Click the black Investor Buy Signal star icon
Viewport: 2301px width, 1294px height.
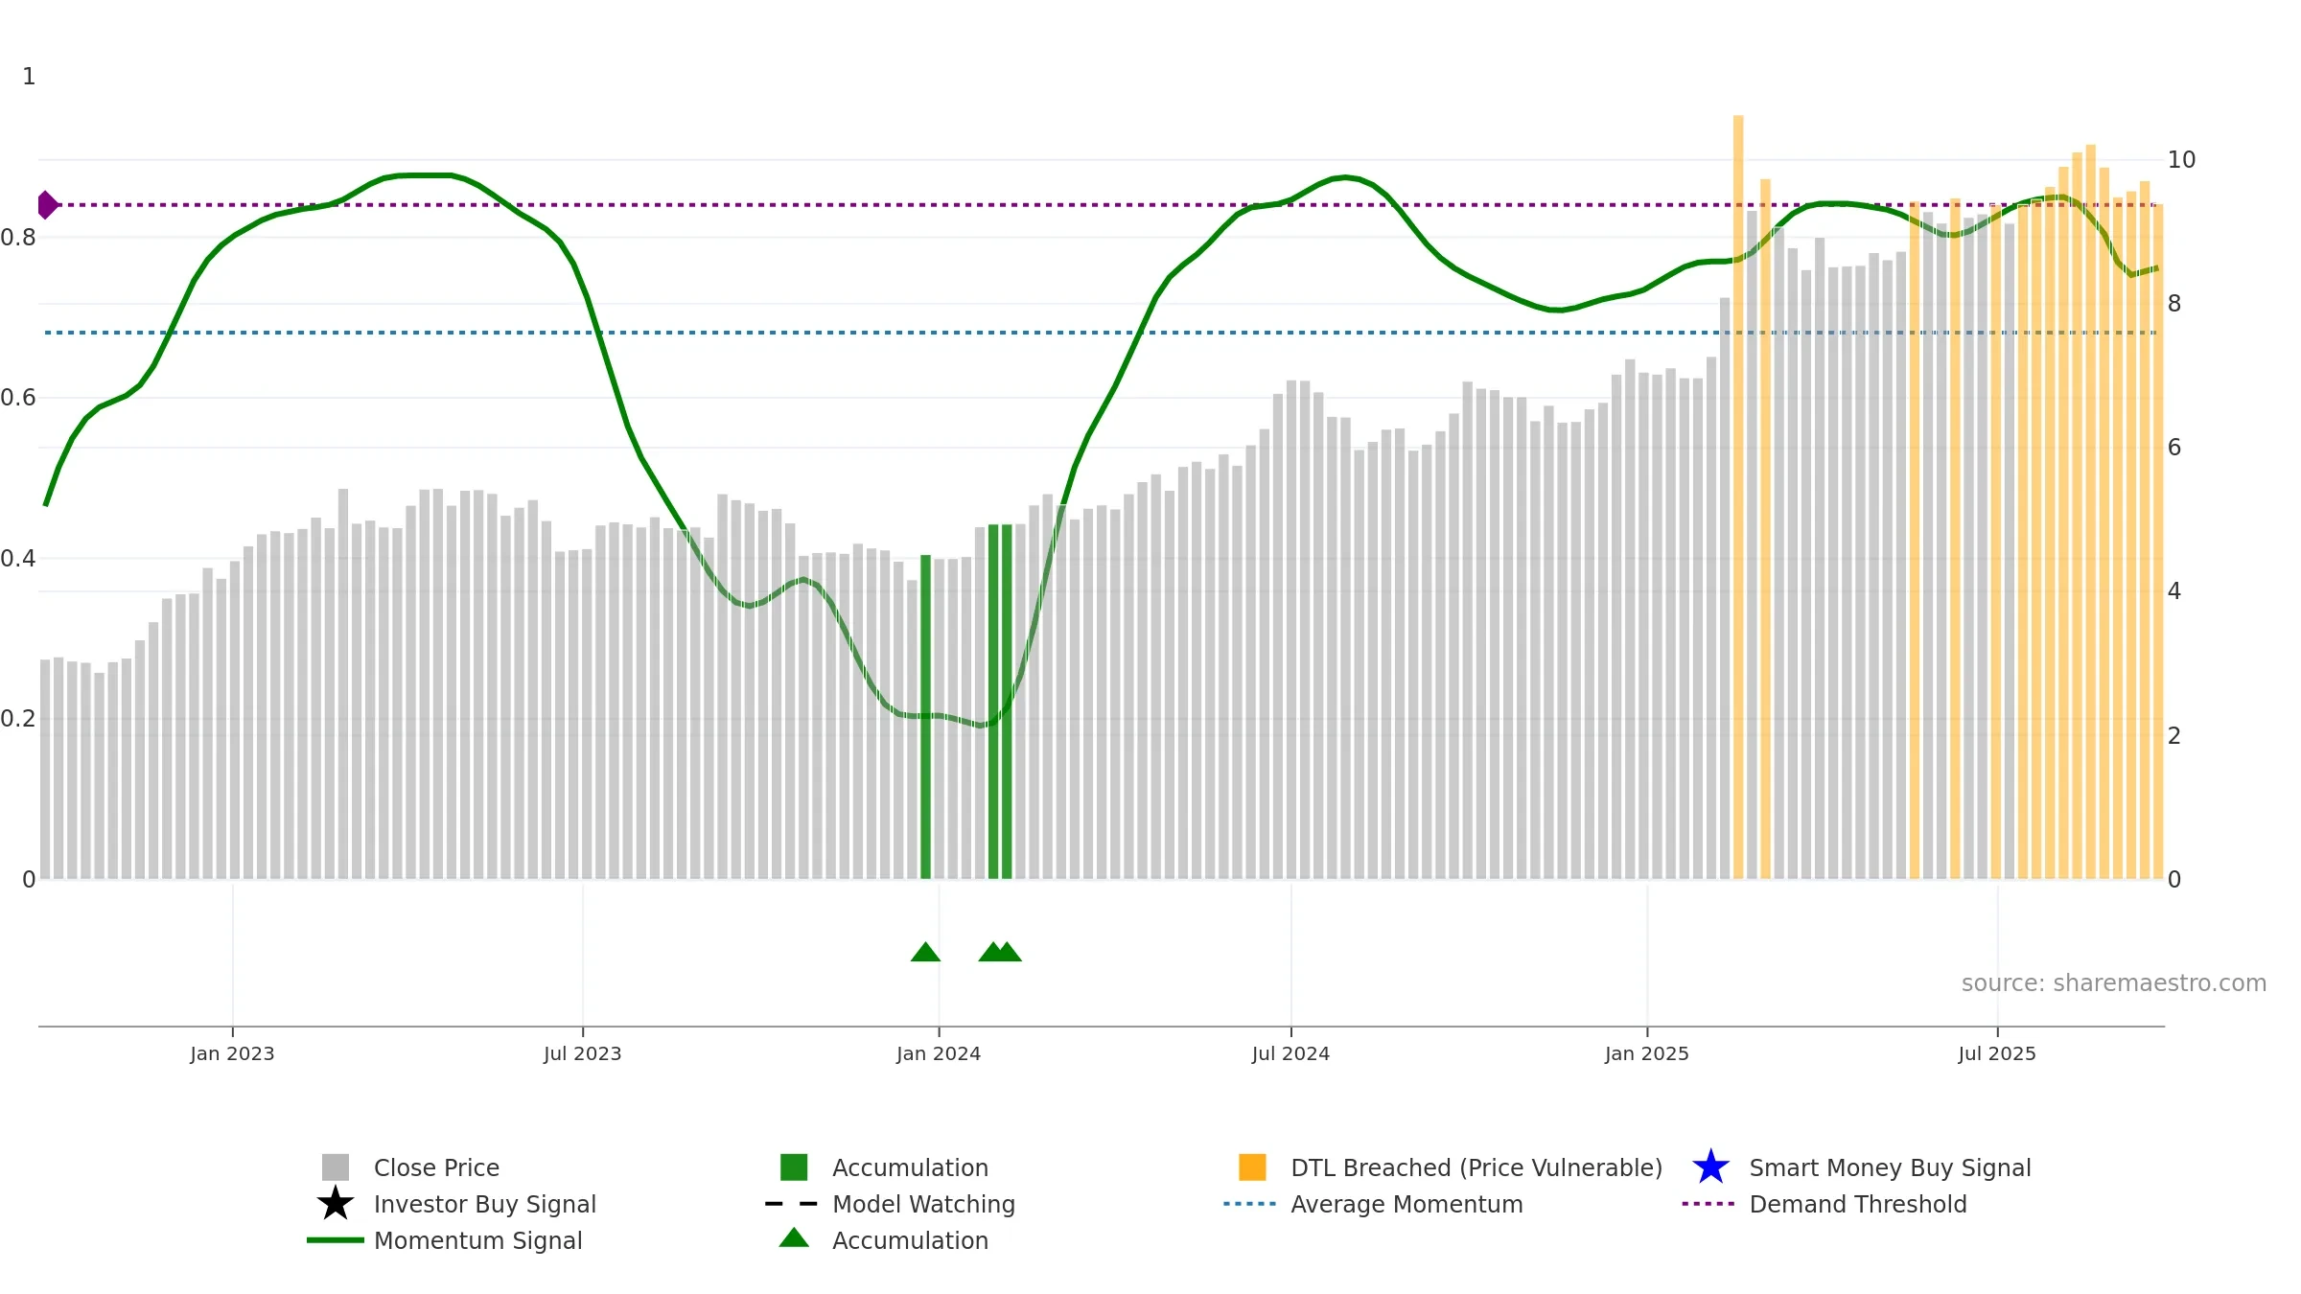pyautogui.click(x=336, y=1203)
